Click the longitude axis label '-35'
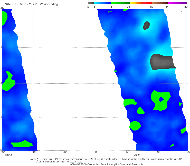The width and height of the screenshot is (190, 166). click(x=157, y=152)
